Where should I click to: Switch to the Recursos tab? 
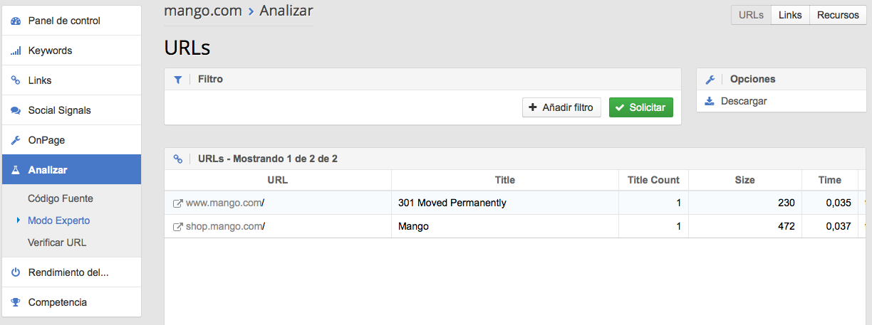tap(838, 15)
